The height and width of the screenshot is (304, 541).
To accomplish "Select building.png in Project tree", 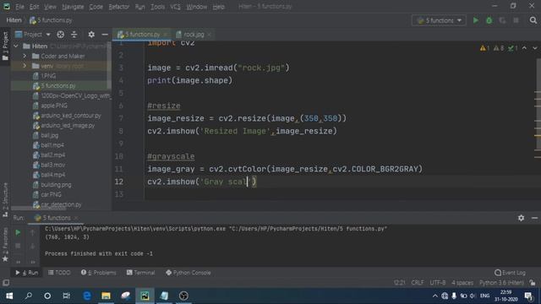I will coord(56,185).
